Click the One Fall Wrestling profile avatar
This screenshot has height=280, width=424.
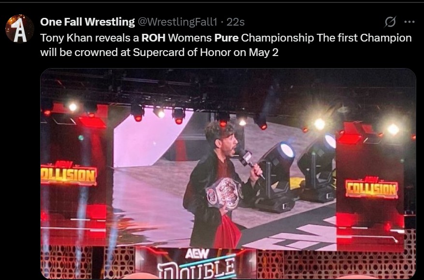tap(20, 29)
